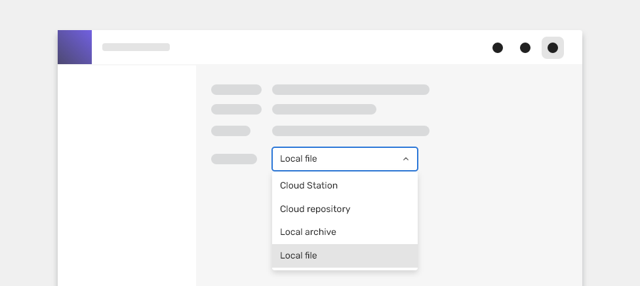The image size is (640, 286).
Task: Click the topmost form row's long value placeholder
Action: point(351,90)
